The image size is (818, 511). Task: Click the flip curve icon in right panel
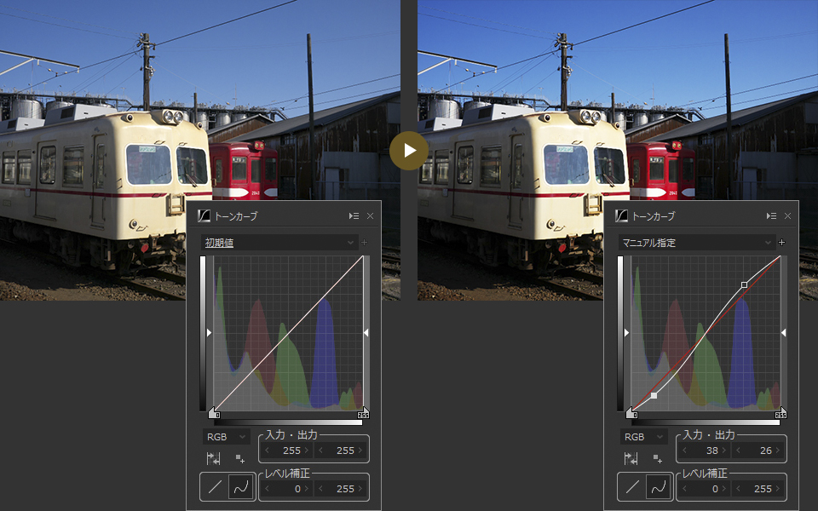631,458
